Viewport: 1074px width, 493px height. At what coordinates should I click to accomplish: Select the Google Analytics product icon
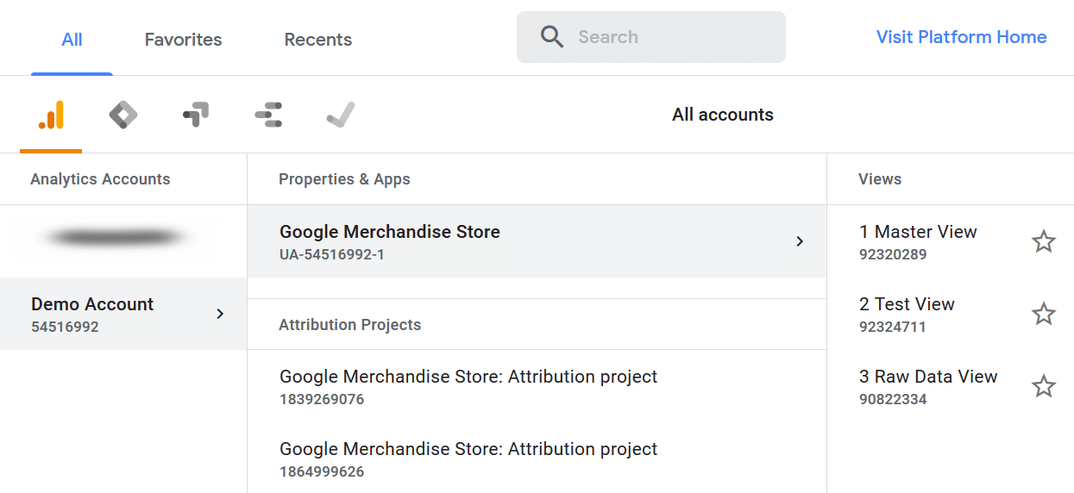[x=51, y=115]
